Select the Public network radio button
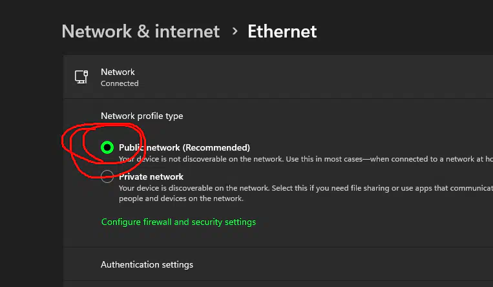493x287 pixels. [107, 147]
